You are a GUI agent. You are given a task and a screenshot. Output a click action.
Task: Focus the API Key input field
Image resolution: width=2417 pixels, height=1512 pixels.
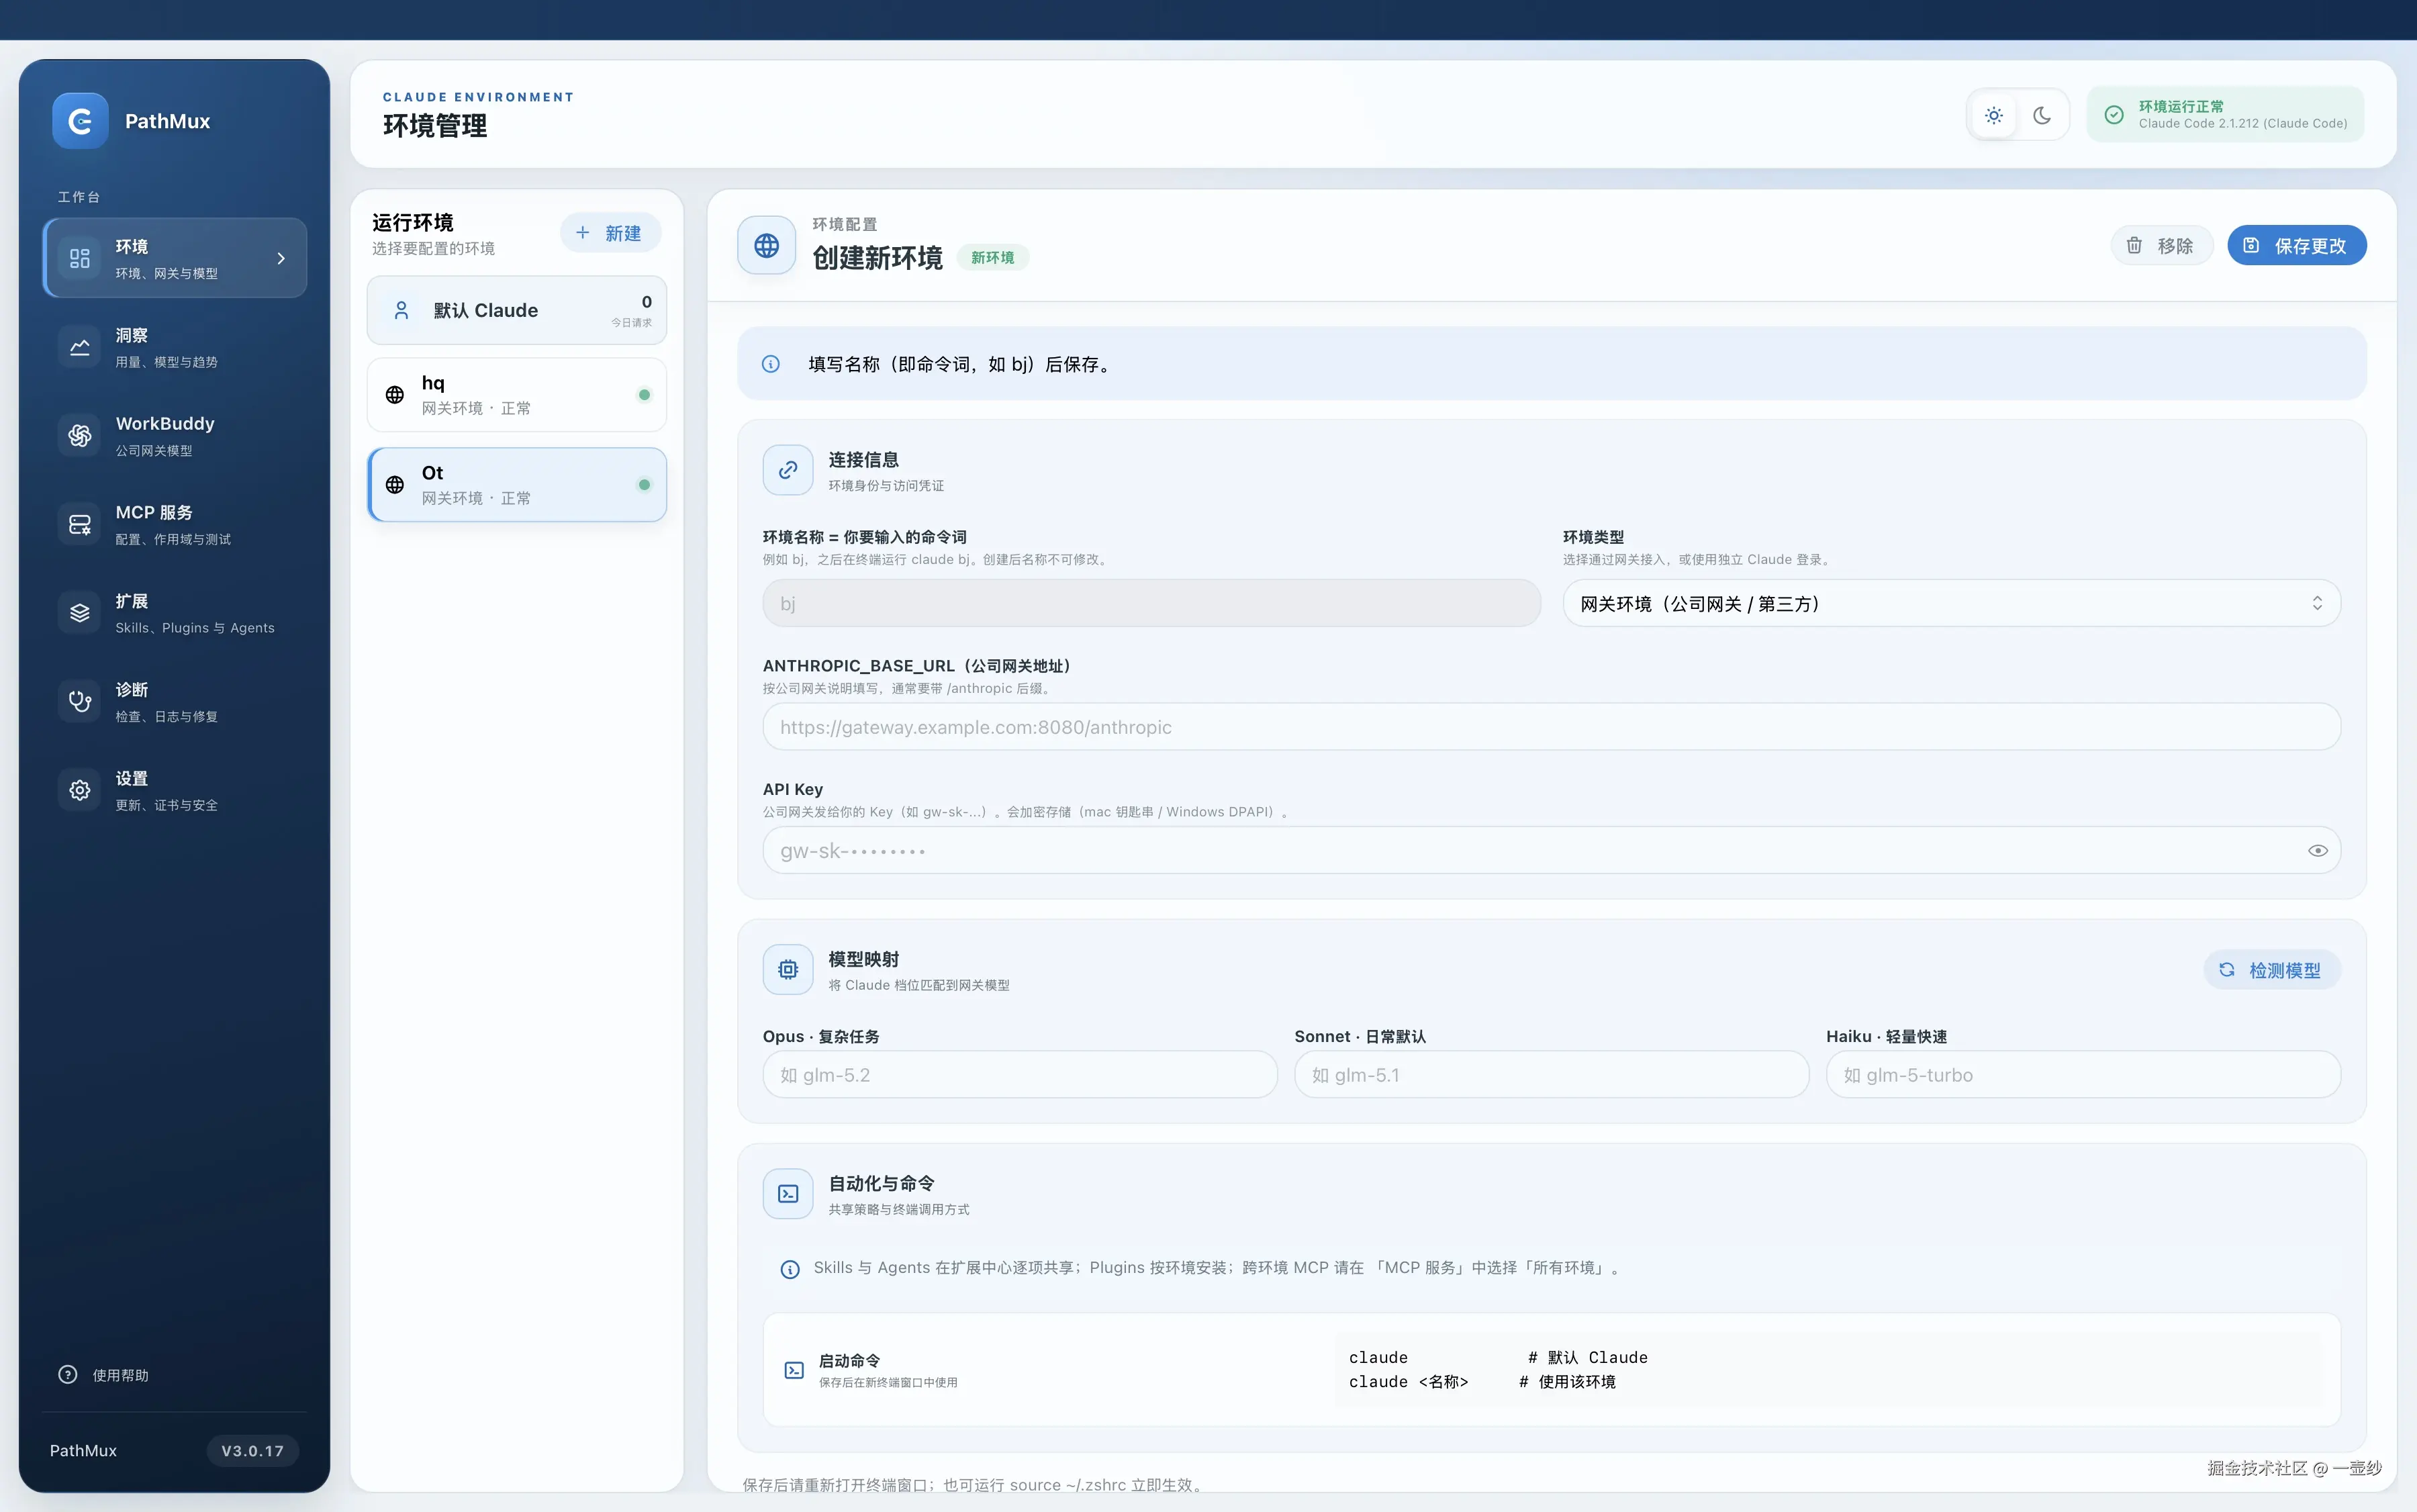point(1552,851)
